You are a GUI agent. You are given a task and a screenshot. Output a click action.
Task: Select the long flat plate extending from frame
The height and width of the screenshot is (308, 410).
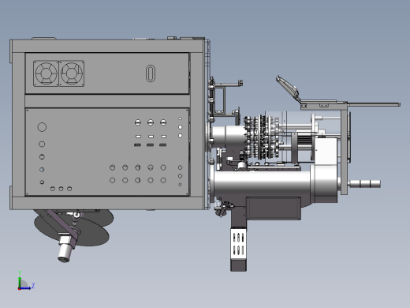[x=374, y=104]
